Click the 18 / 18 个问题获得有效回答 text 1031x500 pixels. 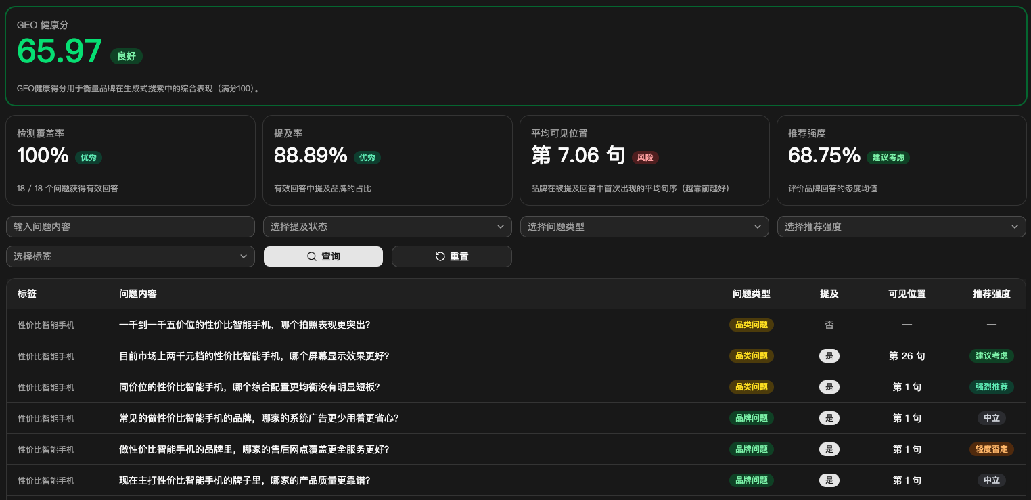[x=68, y=189]
